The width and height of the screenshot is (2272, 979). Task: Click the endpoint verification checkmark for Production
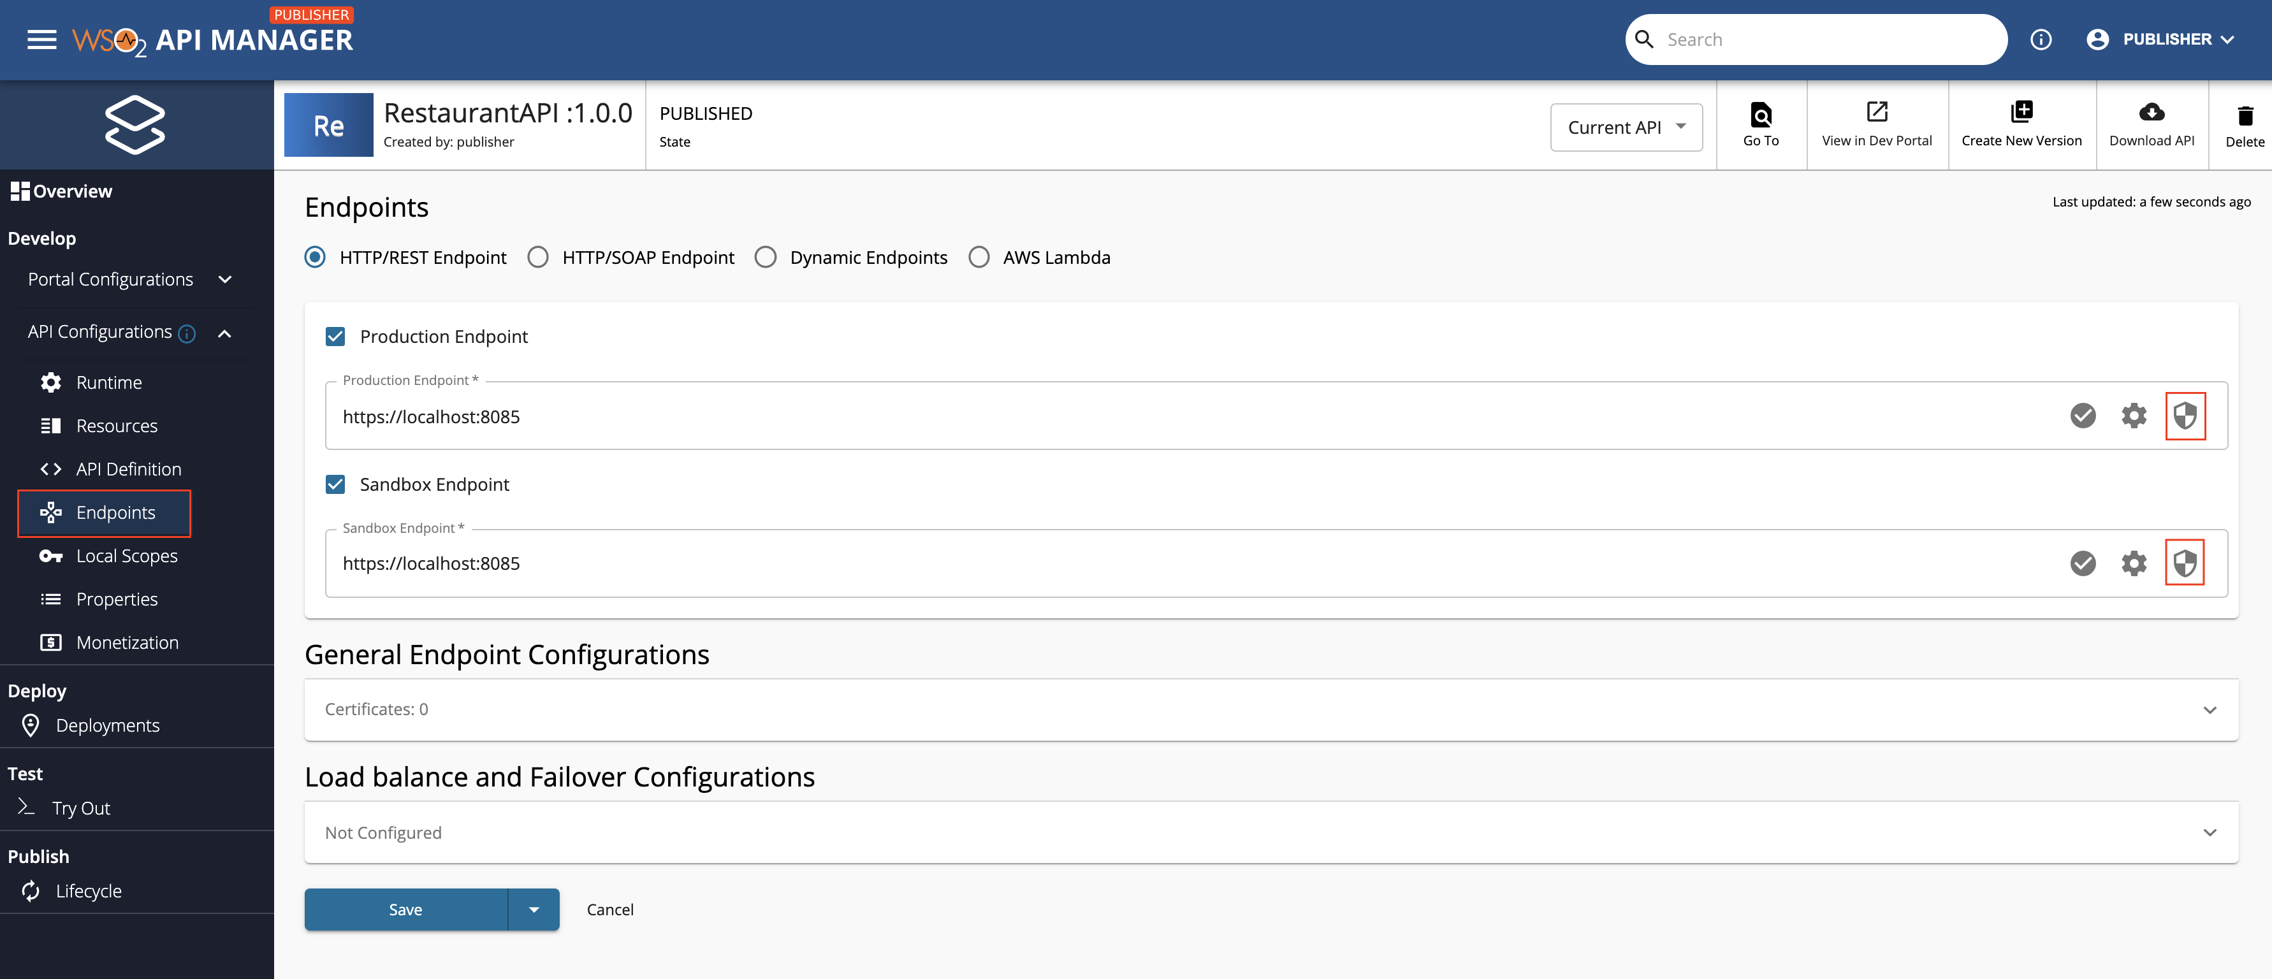coord(2084,416)
